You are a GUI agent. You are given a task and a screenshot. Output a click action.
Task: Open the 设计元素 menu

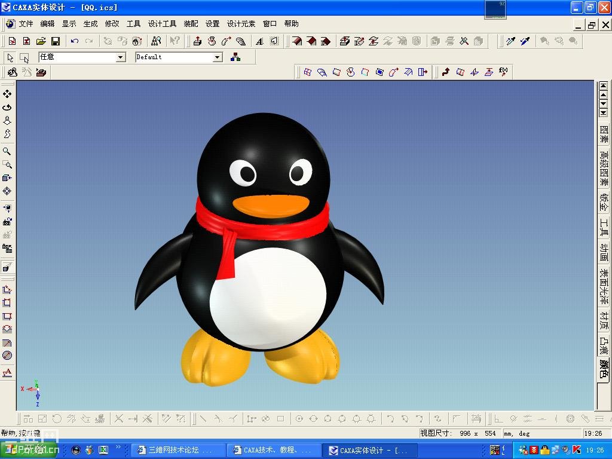(241, 24)
